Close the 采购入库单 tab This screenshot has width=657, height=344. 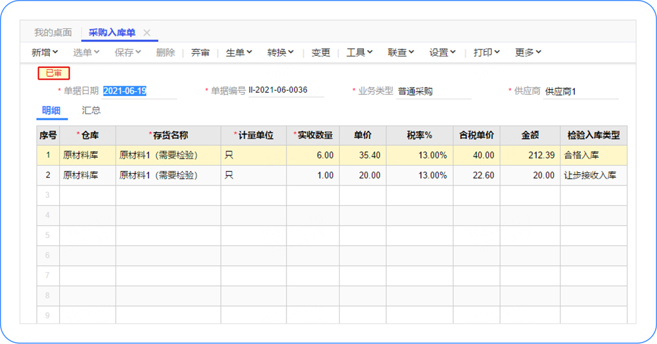[147, 32]
